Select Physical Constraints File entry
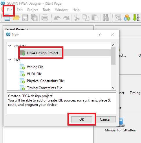This screenshot has width=141, height=143. [x=45, y=81]
